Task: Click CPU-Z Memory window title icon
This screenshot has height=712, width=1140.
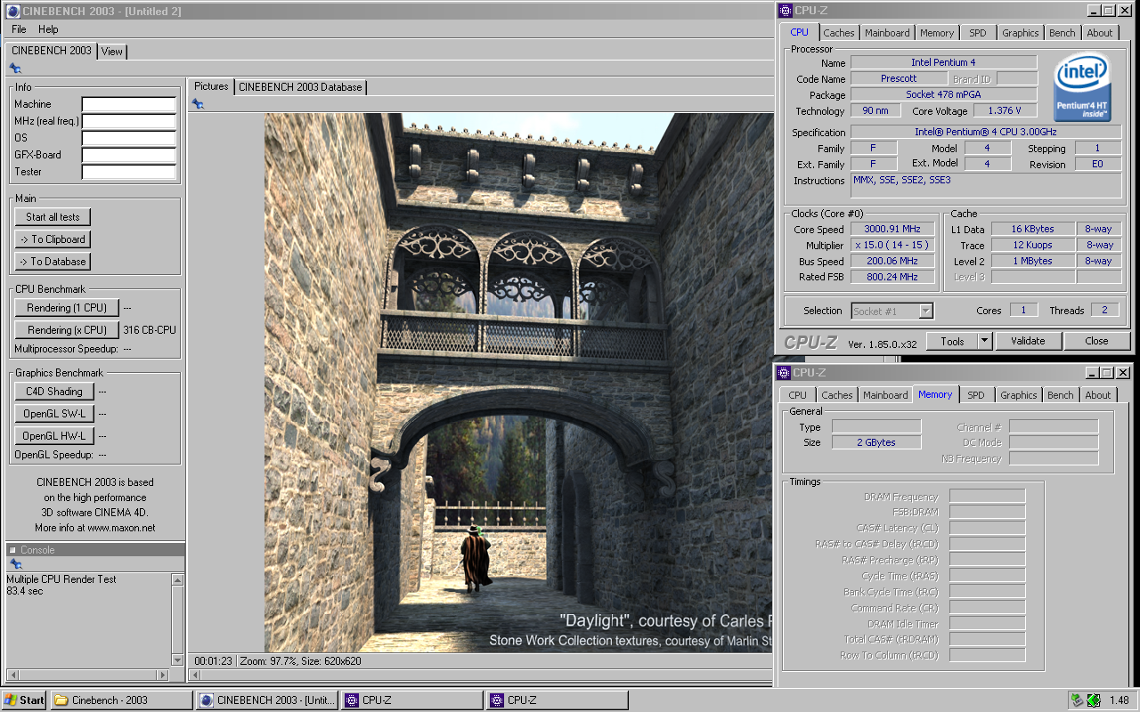Action: [x=785, y=372]
